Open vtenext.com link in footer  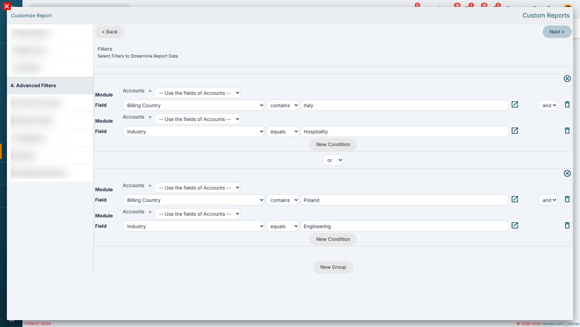point(552,324)
